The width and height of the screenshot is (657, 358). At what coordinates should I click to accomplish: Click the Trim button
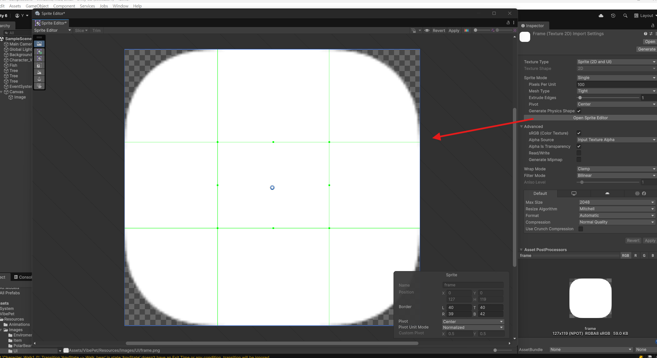point(96,30)
